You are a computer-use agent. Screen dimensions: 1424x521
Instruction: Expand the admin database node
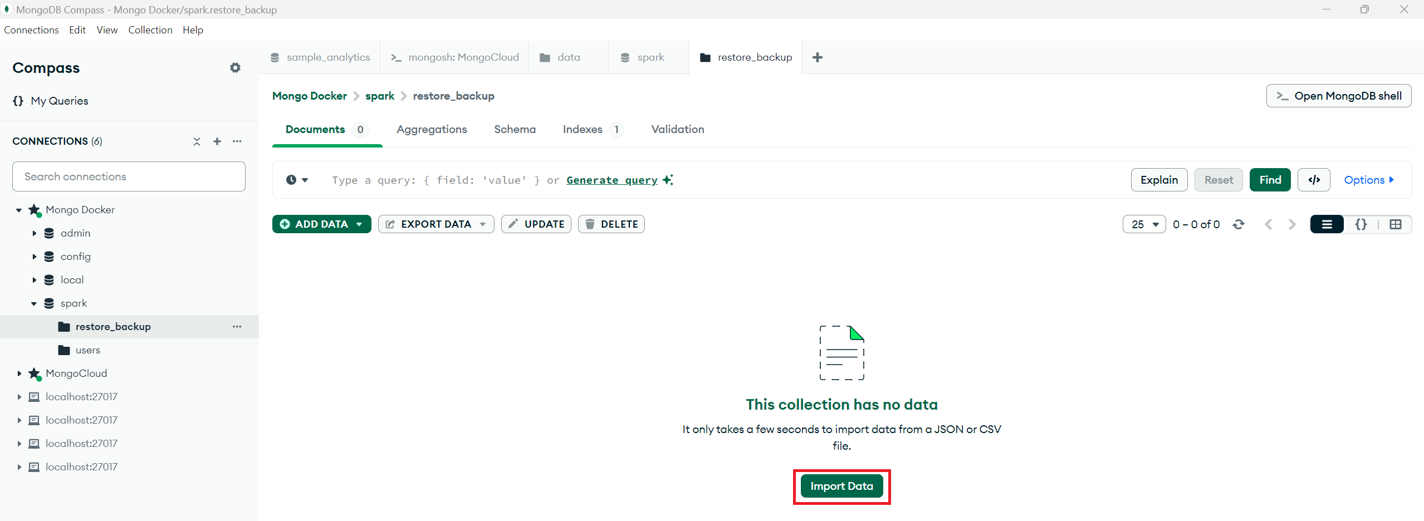click(x=34, y=233)
